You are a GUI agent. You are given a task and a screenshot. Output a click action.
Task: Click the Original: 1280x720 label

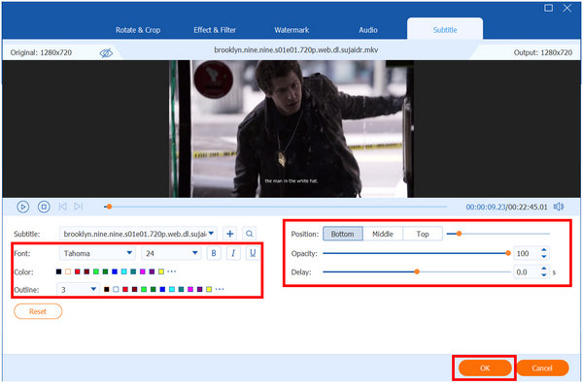tap(41, 52)
